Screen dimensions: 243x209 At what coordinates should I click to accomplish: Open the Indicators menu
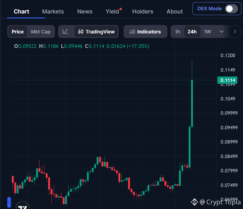145,32
